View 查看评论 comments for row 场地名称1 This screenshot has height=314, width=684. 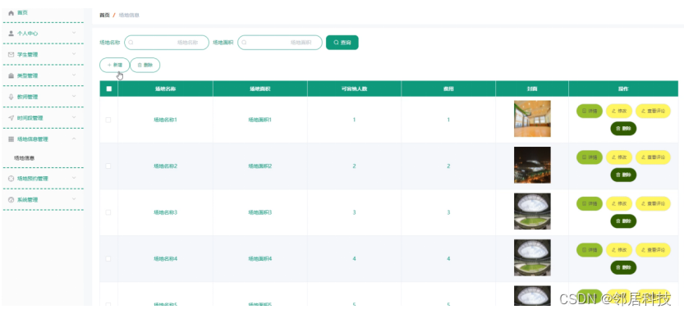653,111
